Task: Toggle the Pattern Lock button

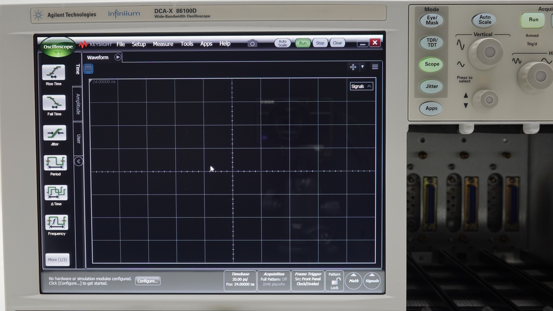Action: (x=335, y=281)
